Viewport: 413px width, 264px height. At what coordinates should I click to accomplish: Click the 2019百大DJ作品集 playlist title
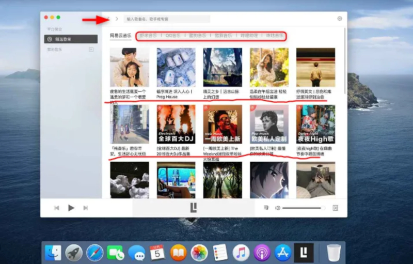tap(173, 151)
